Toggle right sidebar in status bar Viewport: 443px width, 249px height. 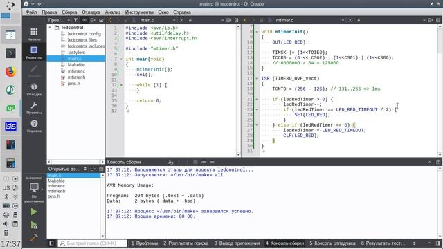(x=438, y=243)
